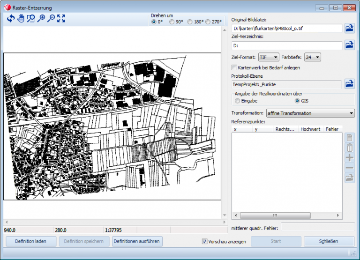This screenshot has height=260, width=360.
Task: Select the zoom window tool
Action: pyautogui.click(x=31, y=18)
